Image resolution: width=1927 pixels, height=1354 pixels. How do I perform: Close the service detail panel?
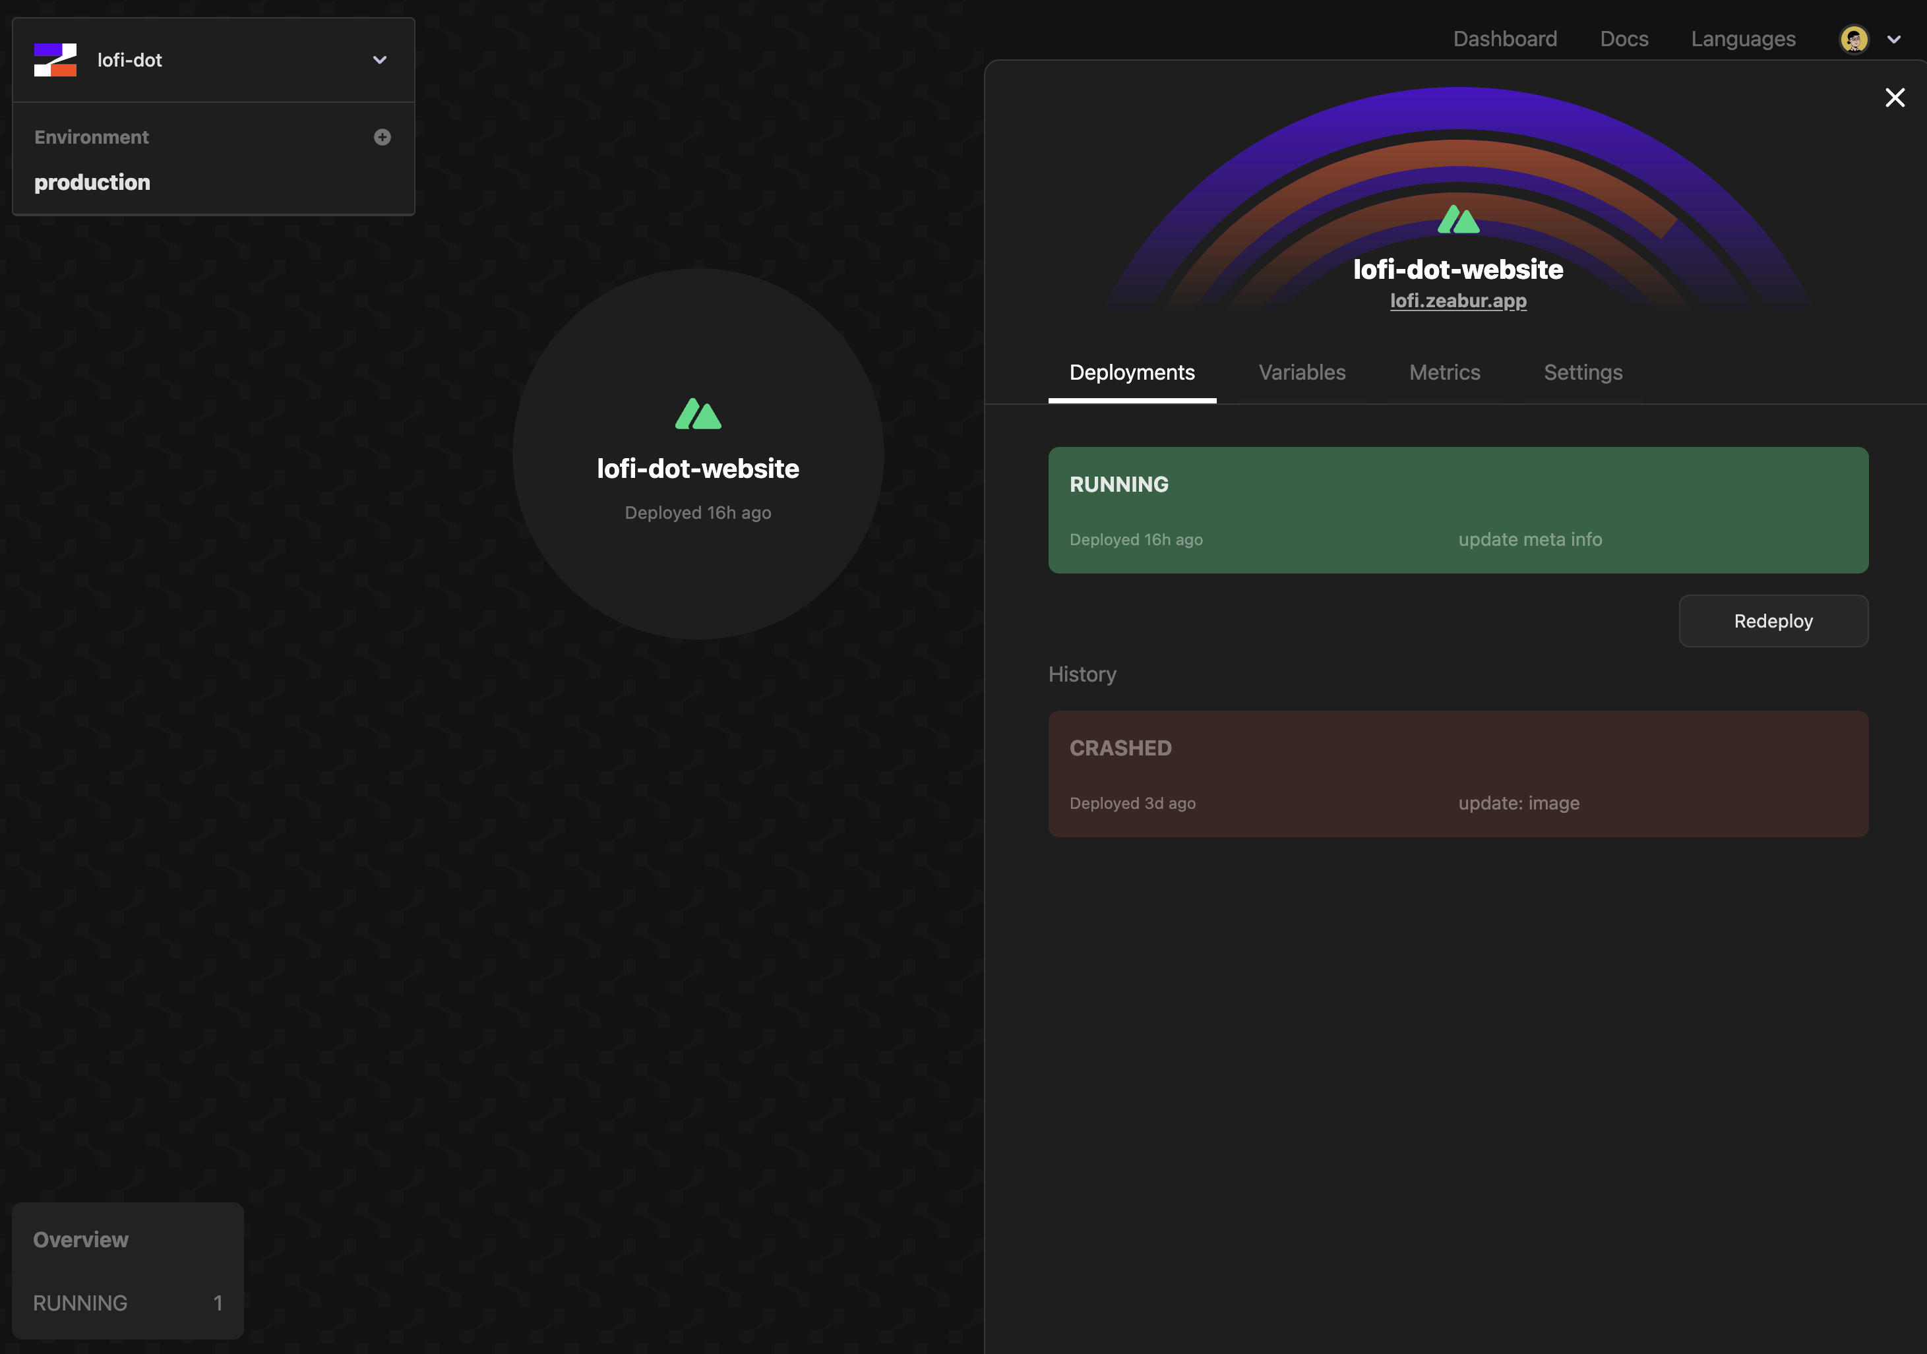click(x=1894, y=98)
